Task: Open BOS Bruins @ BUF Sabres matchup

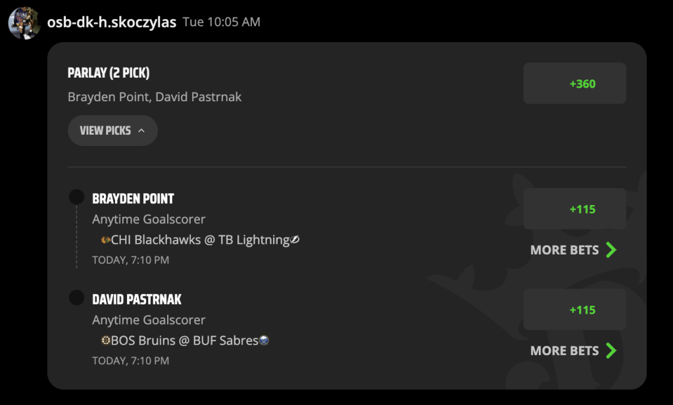Action: tap(185, 340)
